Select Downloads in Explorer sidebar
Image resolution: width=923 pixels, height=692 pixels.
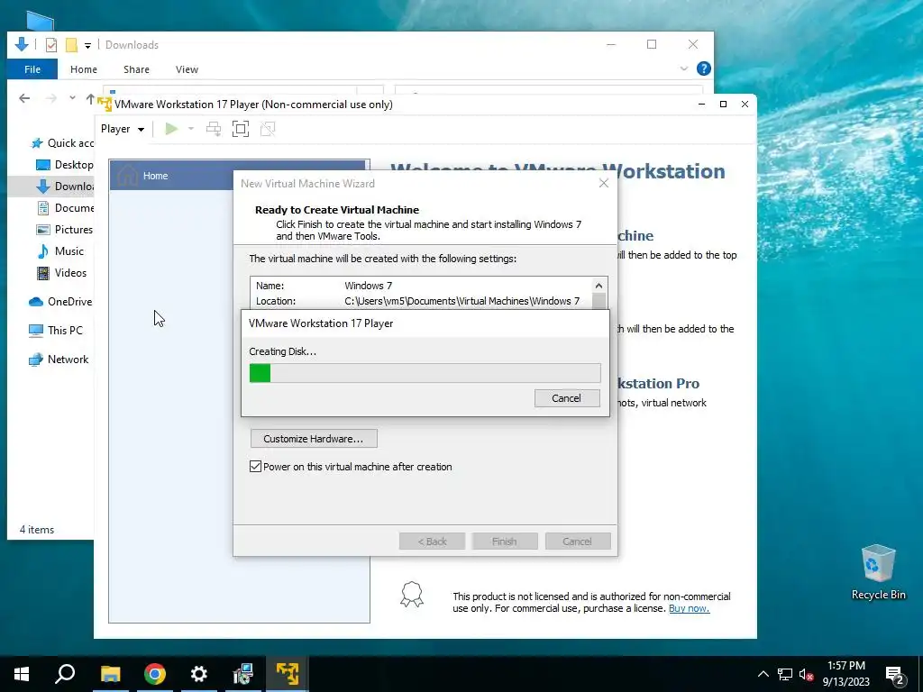click(x=65, y=187)
